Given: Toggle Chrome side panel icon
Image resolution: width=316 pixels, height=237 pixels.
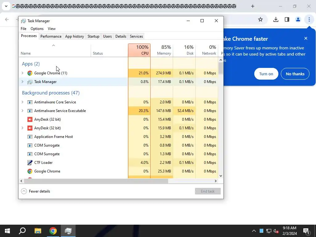Looking at the screenshot, I should point(287,19).
